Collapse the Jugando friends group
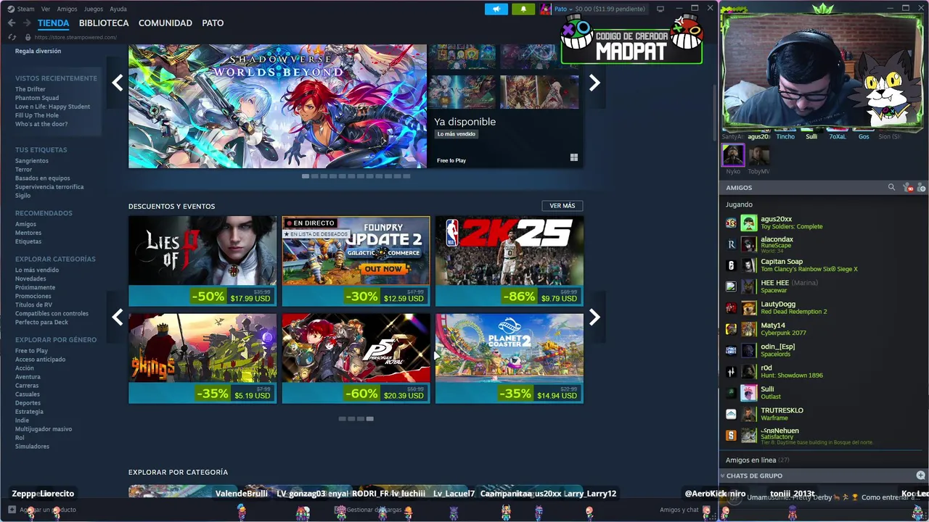The width and height of the screenshot is (929, 522). pos(739,204)
